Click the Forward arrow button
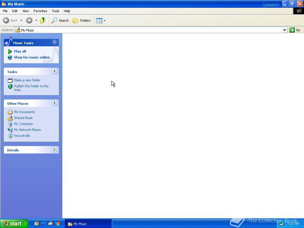 point(29,20)
